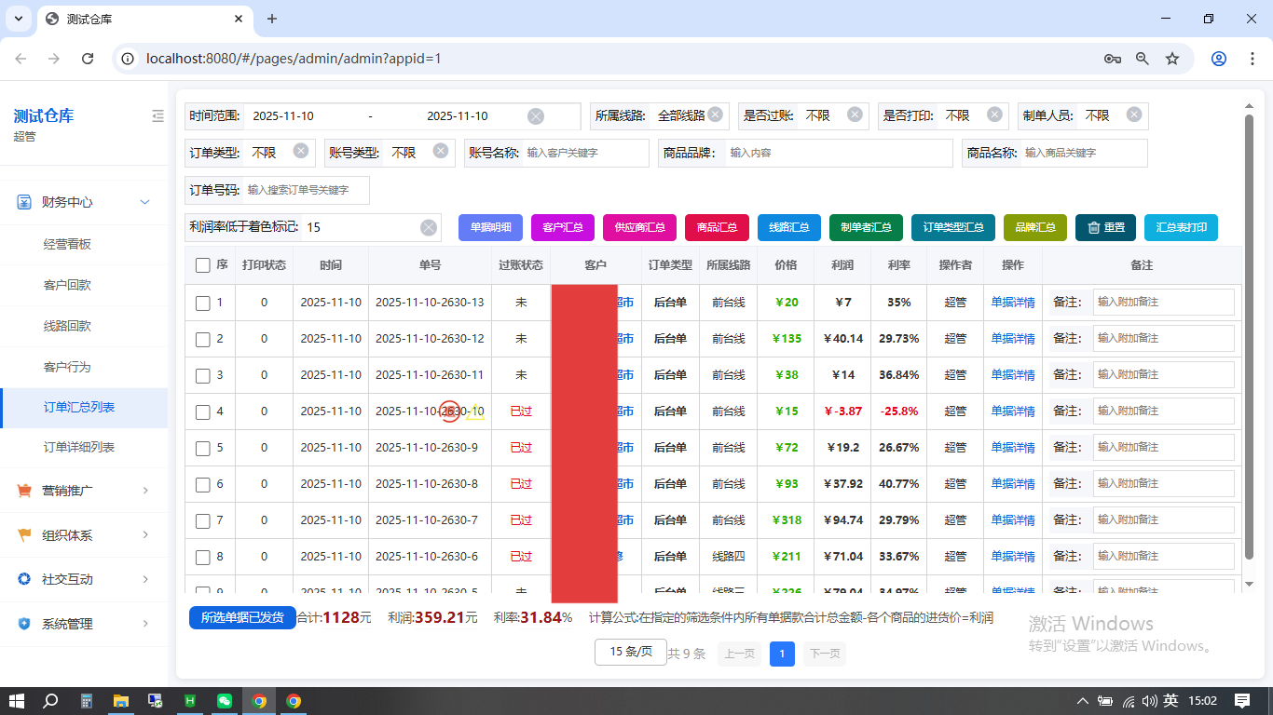Click the 客户汇总 summary button
Screen dimensions: 1273x715
click(563, 227)
